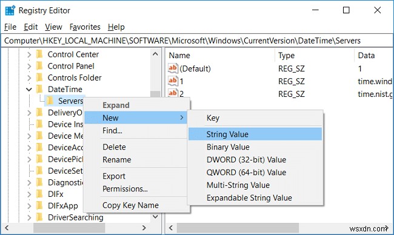Image resolution: width=394 pixels, height=235 pixels.
Task: Click the Registry Editor app icon in title bar
Action: point(10,10)
